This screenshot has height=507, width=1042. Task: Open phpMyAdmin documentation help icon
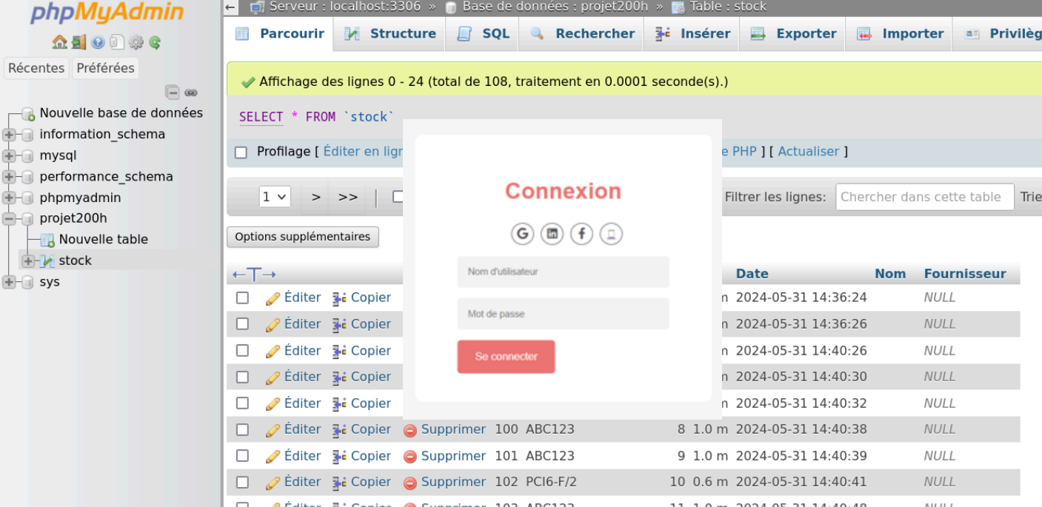click(x=98, y=42)
